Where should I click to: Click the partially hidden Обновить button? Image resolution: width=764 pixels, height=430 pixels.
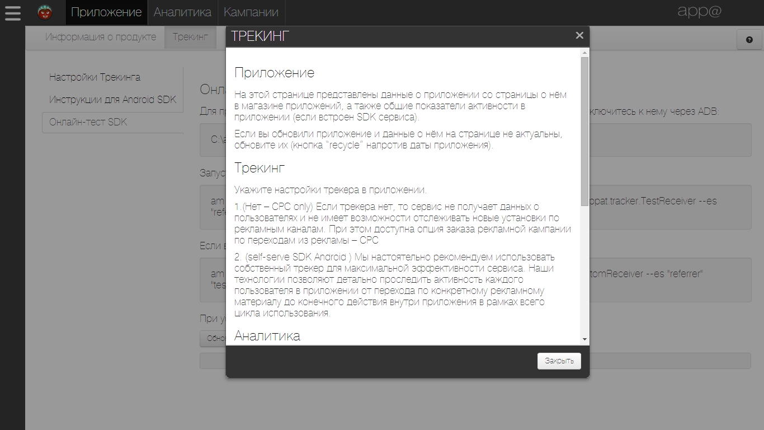(x=213, y=339)
